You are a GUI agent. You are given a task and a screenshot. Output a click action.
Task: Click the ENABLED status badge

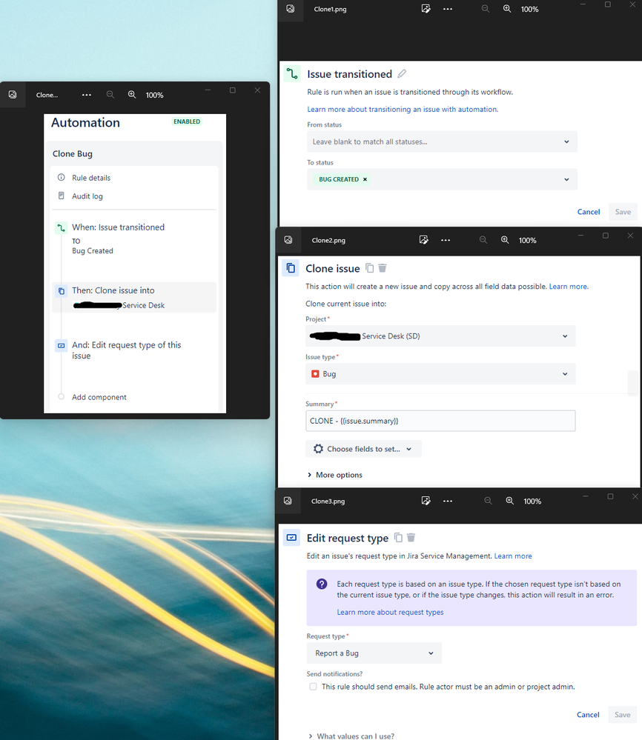point(187,121)
